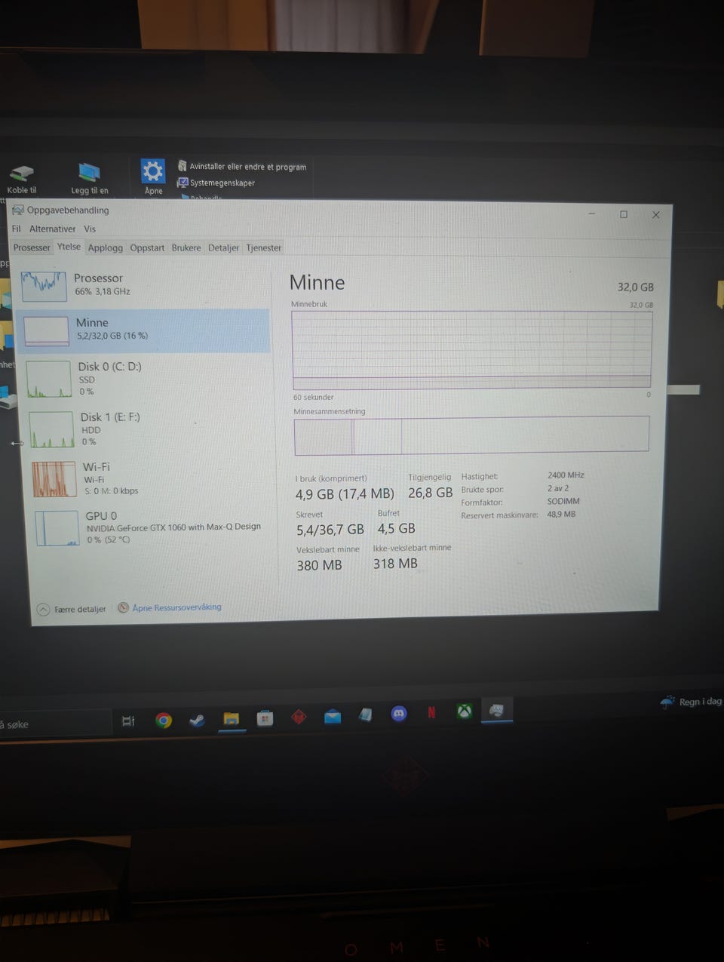Click the SODIMM Formfaktor value
Viewport: 724px width, 962px height.
563,501
